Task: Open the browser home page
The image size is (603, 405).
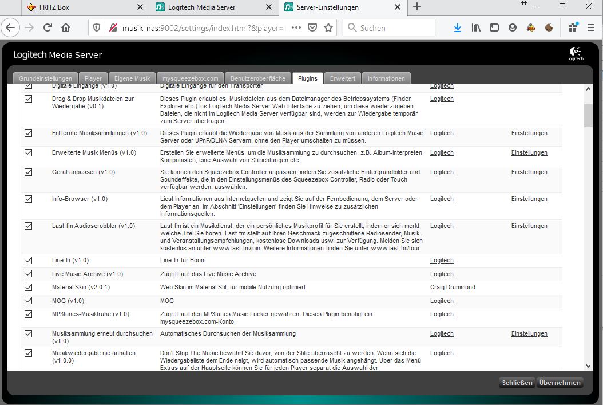Action: 66,27
